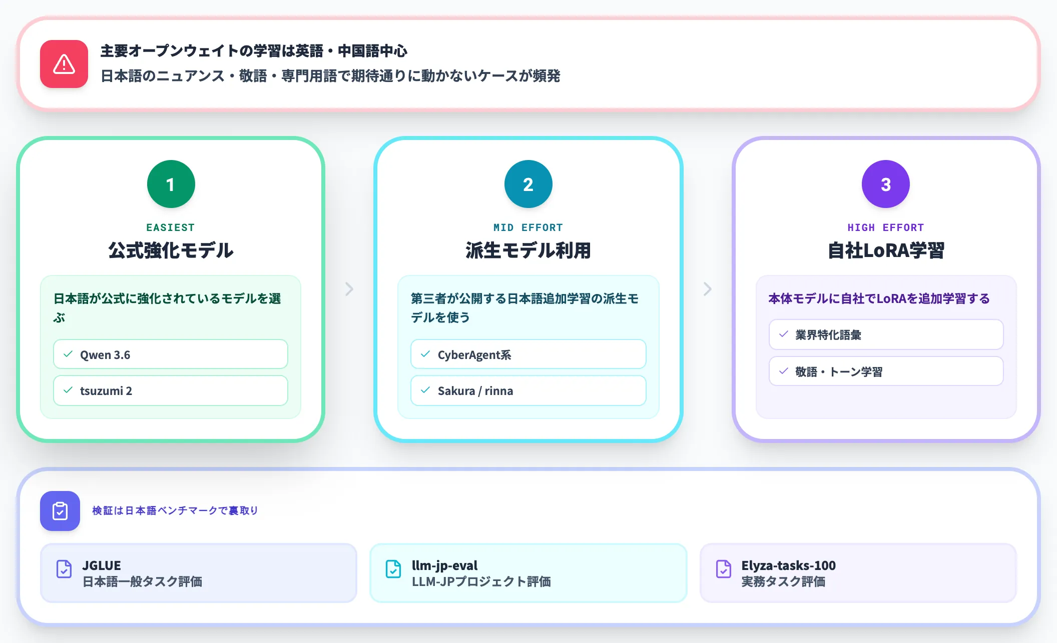
Task: Click the HIGH EFFORT label
Action: coord(886,227)
